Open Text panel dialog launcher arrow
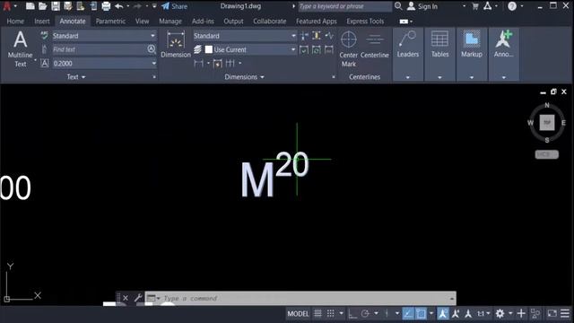This screenshot has height=323, width=574. [154, 77]
